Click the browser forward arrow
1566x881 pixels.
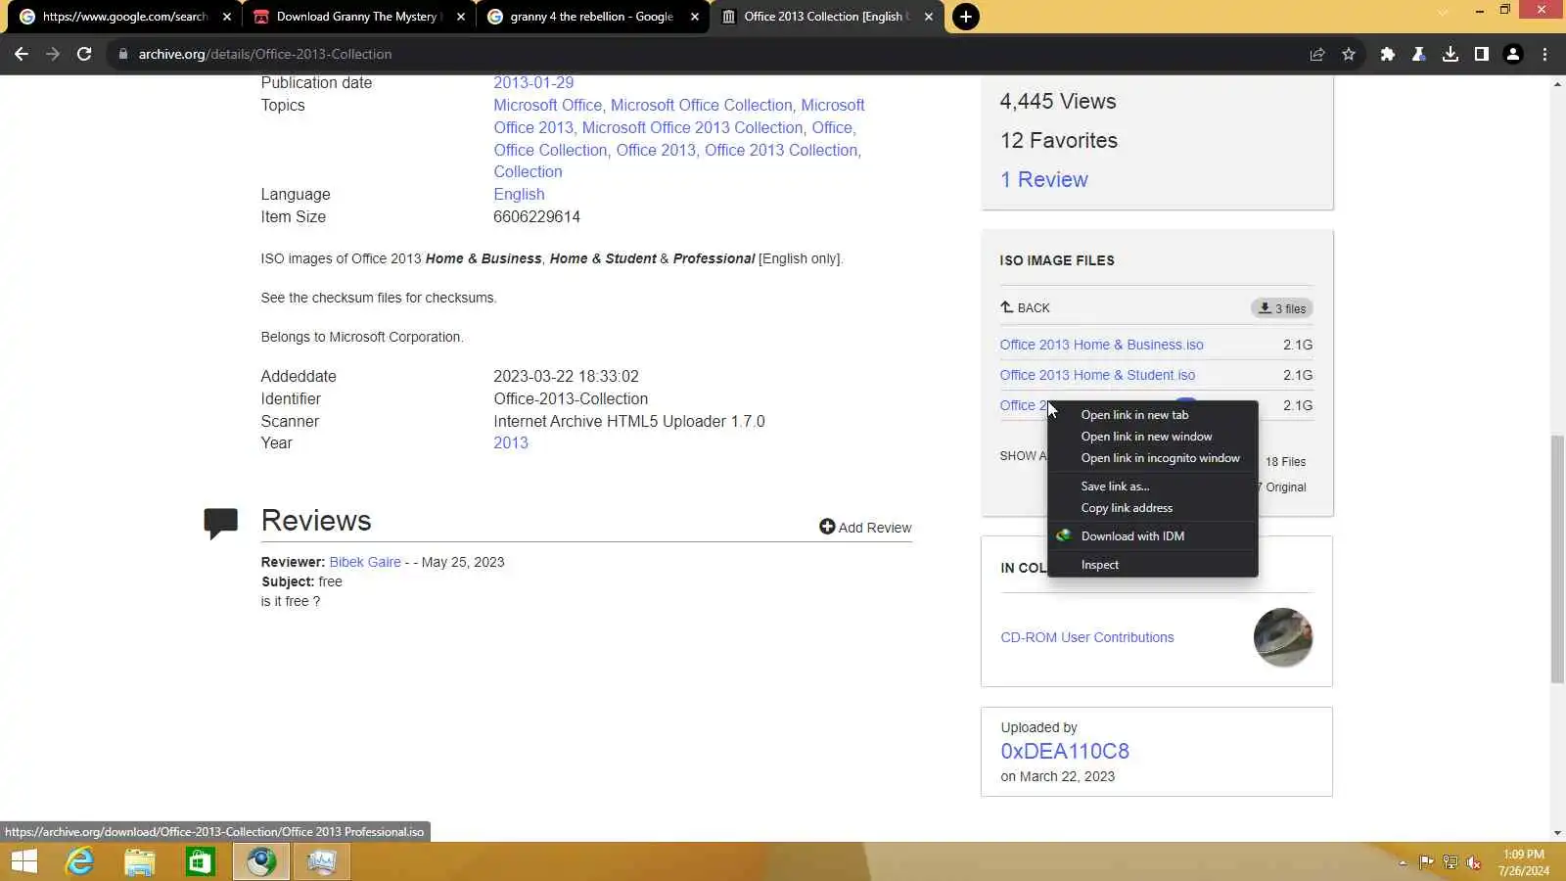(53, 54)
